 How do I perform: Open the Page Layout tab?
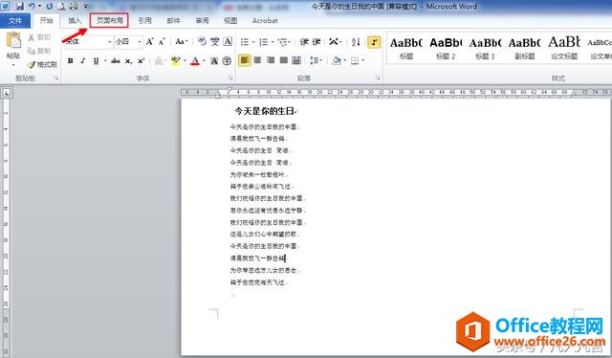point(109,20)
